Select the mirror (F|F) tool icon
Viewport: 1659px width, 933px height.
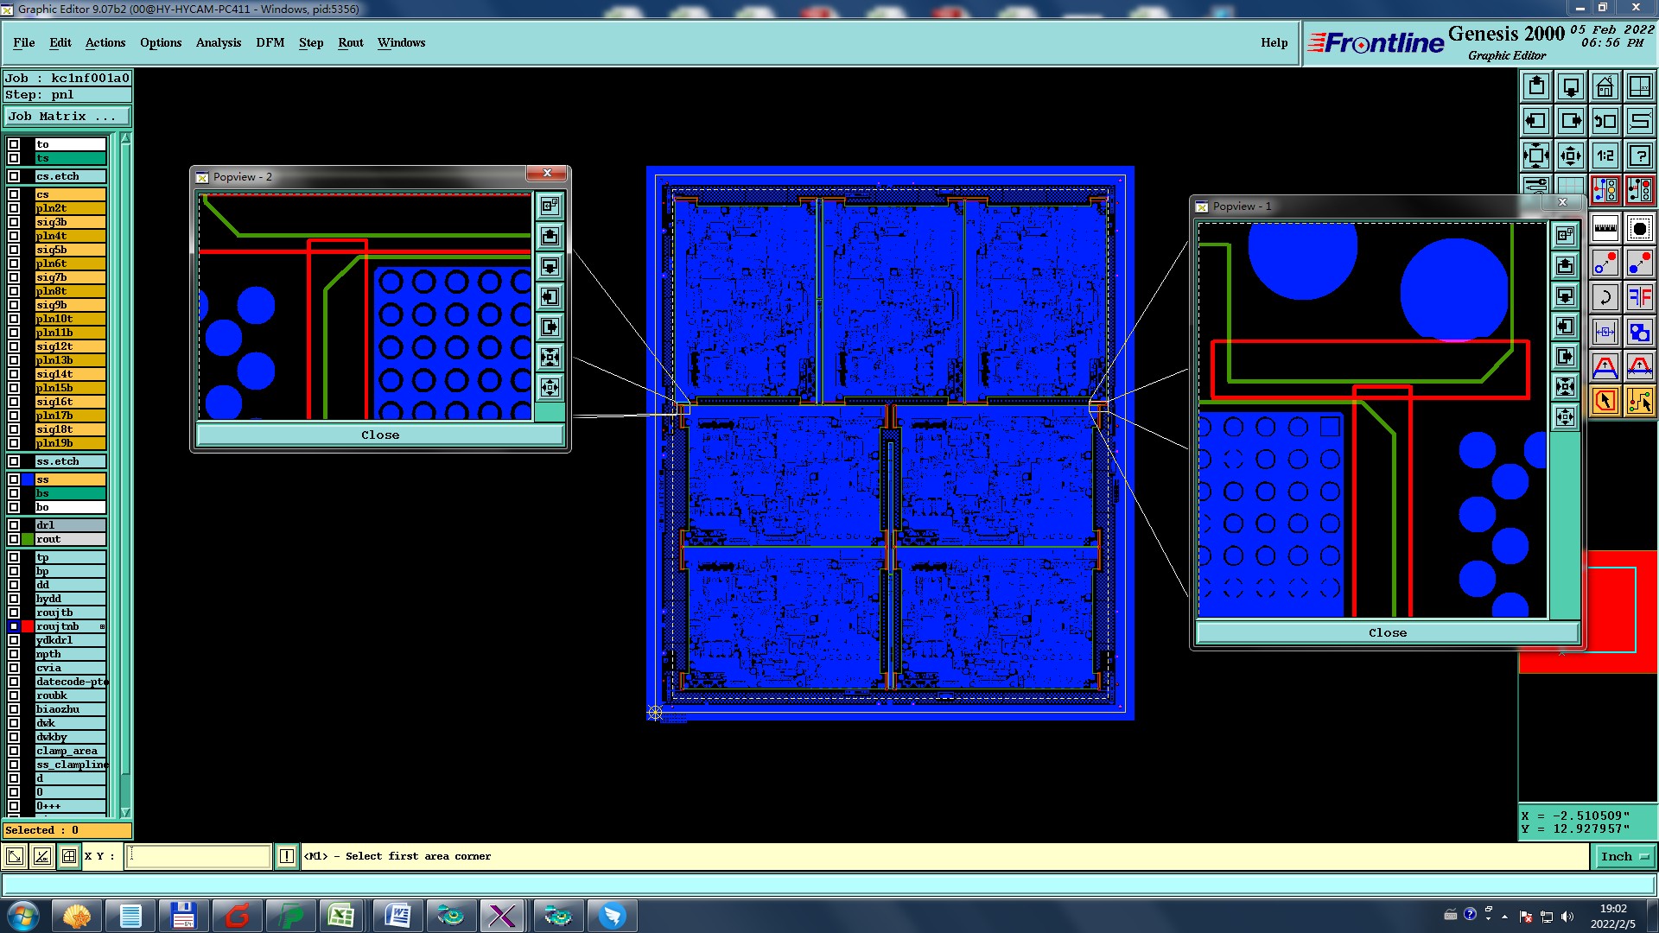tap(1639, 298)
